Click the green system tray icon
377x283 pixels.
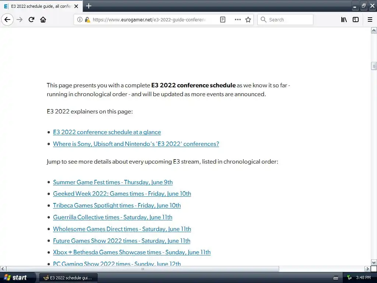(349, 278)
